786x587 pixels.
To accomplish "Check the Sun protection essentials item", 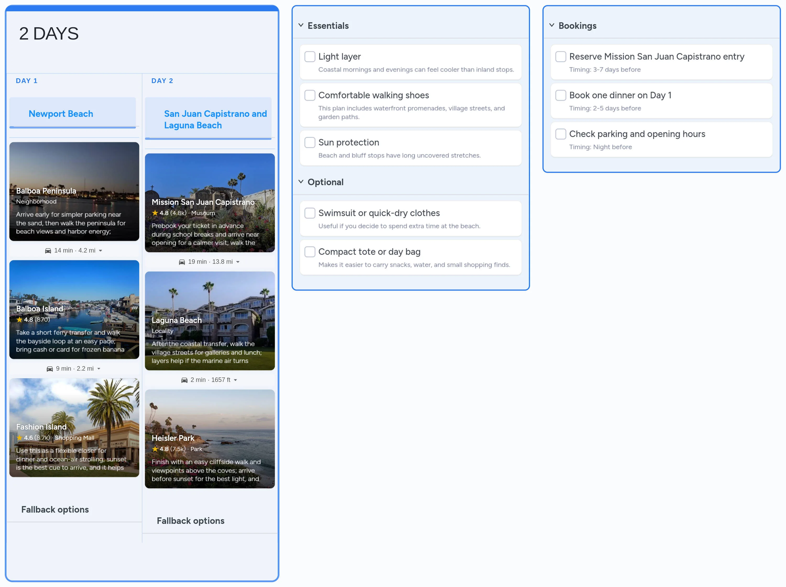I will coord(310,142).
